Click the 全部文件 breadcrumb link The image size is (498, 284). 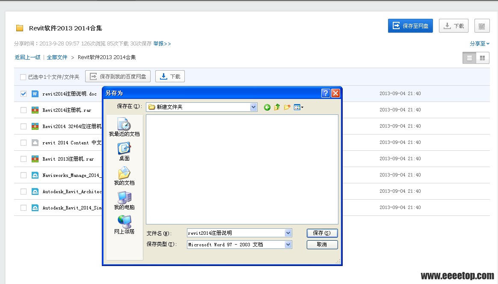(57, 57)
